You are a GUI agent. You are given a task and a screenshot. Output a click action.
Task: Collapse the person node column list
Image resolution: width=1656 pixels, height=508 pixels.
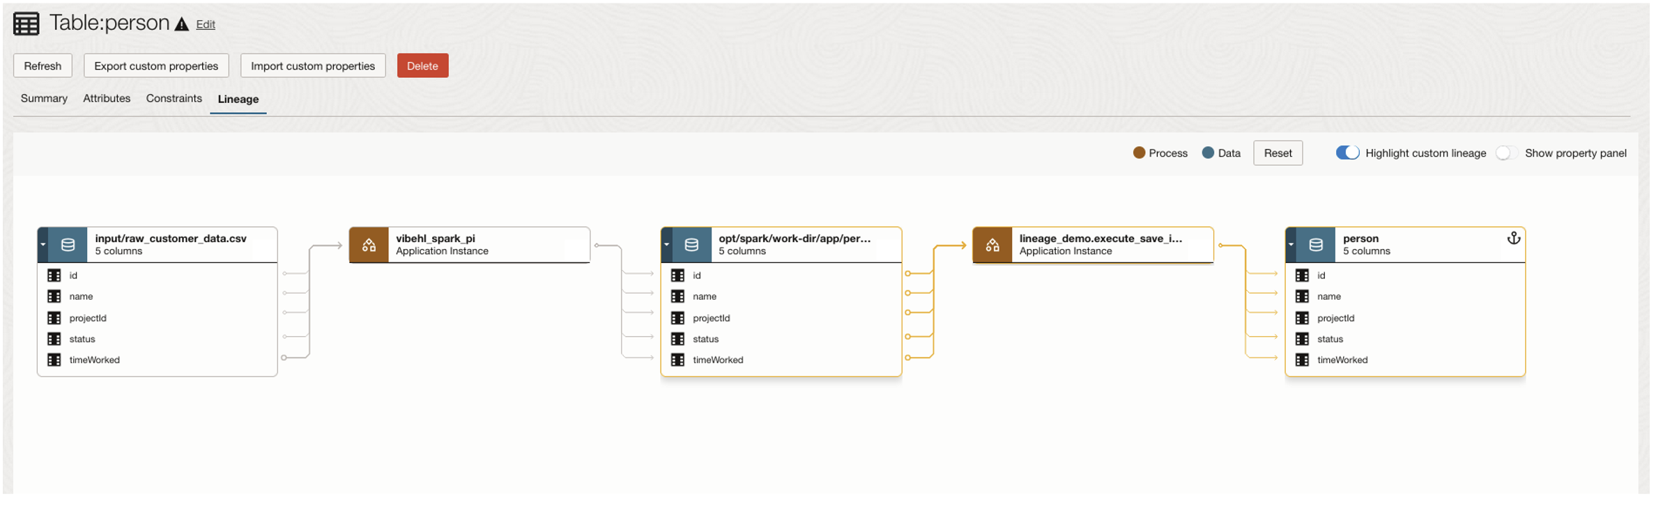point(1291,244)
